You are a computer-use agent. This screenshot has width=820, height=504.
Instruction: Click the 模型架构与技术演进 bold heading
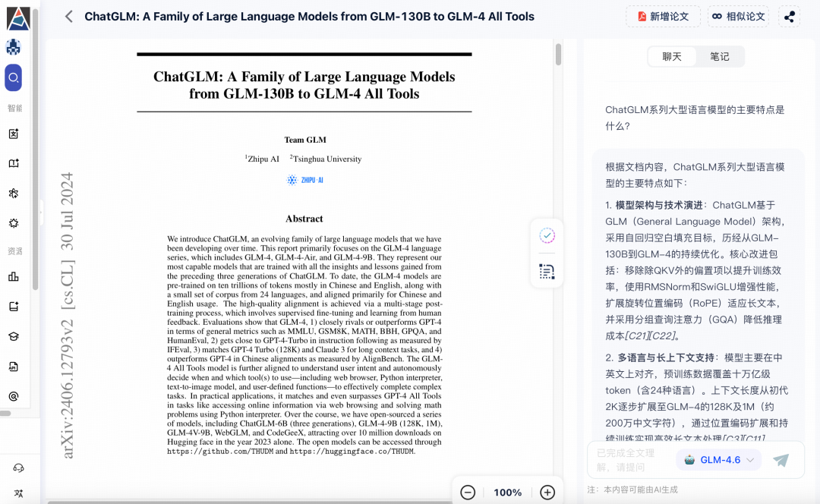click(x=659, y=205)
